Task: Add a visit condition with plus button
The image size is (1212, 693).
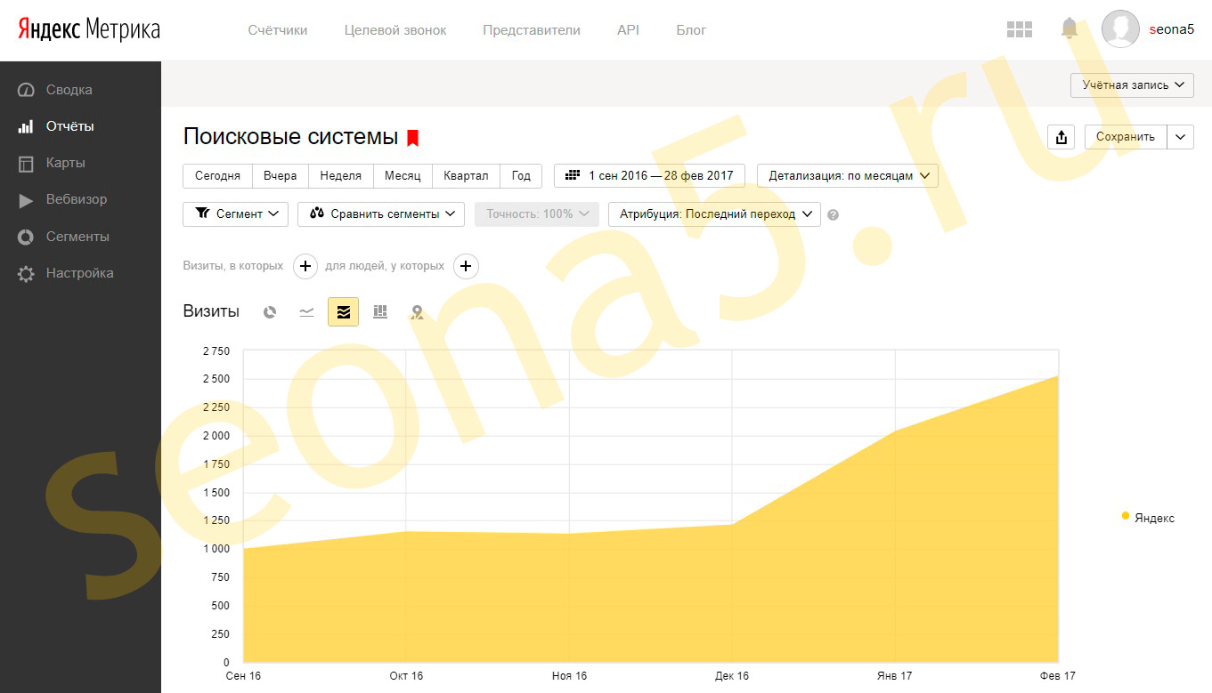Action: click(305, 266)
